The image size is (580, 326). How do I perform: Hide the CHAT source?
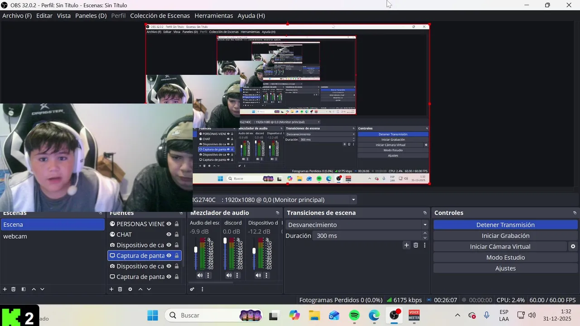pyautogui.click(x=169, y=235)
